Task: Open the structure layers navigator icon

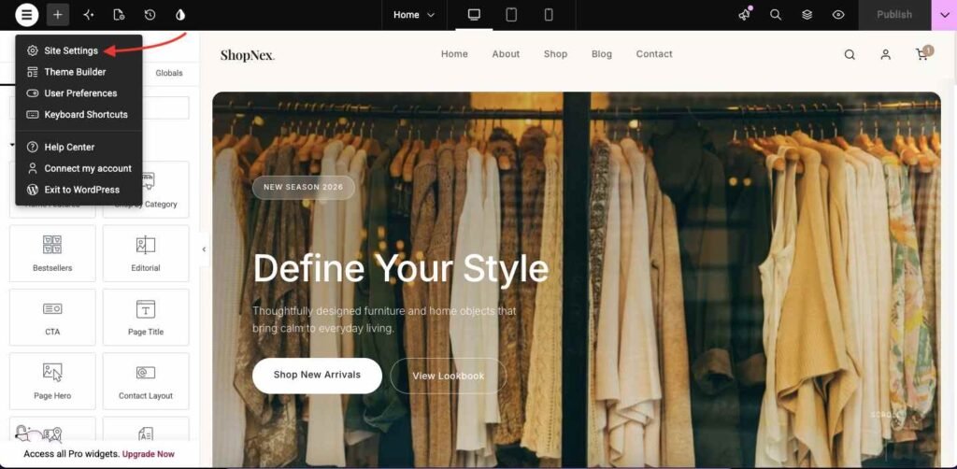Action: pos(807,15)
